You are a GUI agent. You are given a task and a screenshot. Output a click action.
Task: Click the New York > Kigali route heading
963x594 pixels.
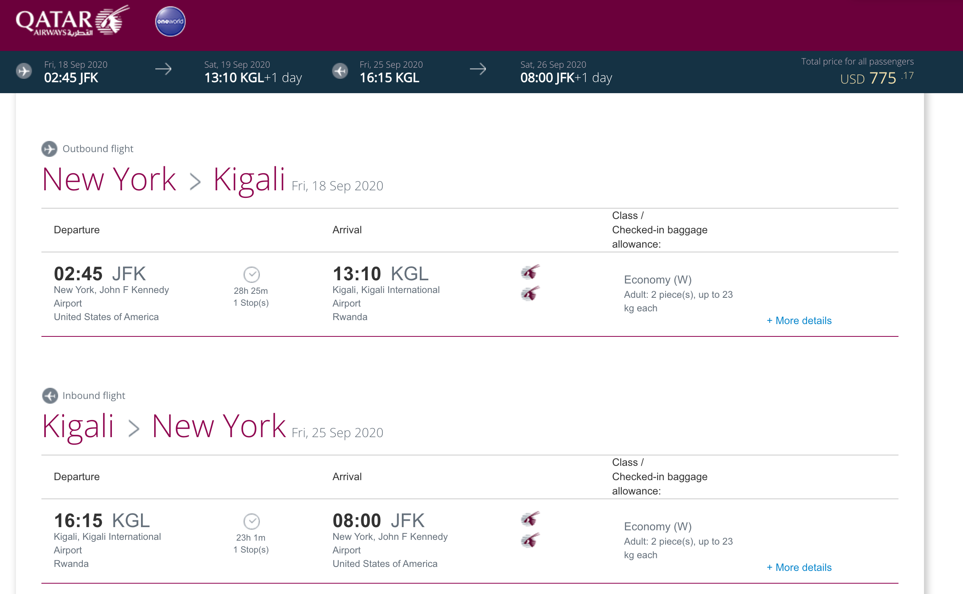163,180
